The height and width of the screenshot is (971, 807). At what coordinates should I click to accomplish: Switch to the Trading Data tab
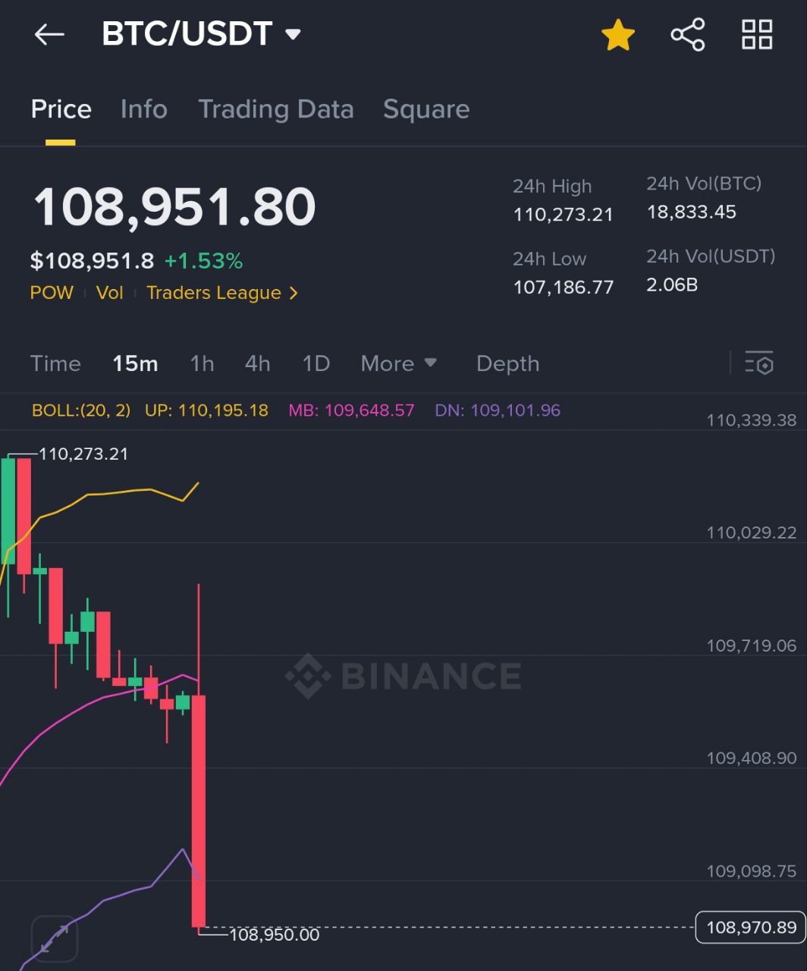(x=275, y=109)
